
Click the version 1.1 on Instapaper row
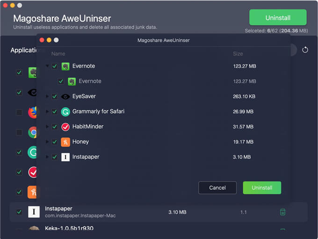pos(243,212)
